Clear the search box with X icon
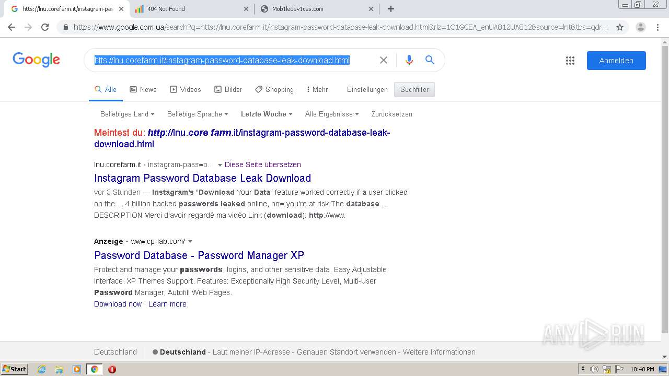This screenshot has width=669, height=376. (x=383, y=60)
